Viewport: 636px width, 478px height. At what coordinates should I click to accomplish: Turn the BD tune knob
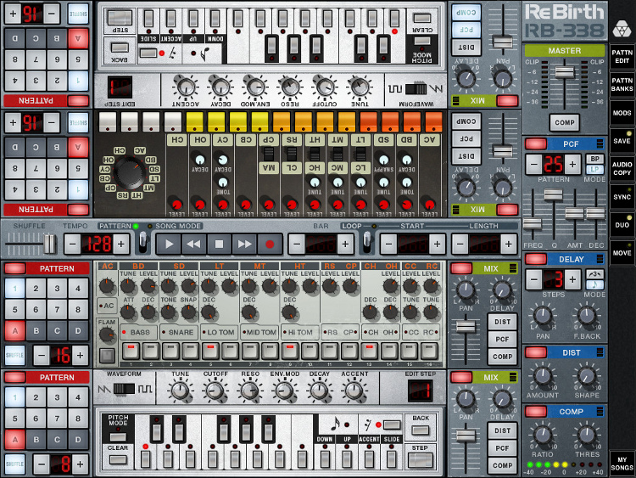128,286
